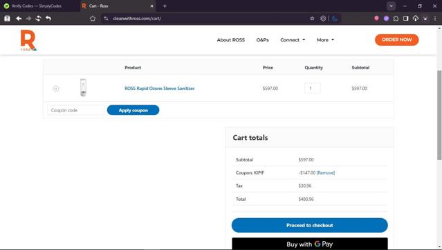Open a new browser tab with plus icon
Viewport: 442px width, 250px height.
tap(165, 6)
